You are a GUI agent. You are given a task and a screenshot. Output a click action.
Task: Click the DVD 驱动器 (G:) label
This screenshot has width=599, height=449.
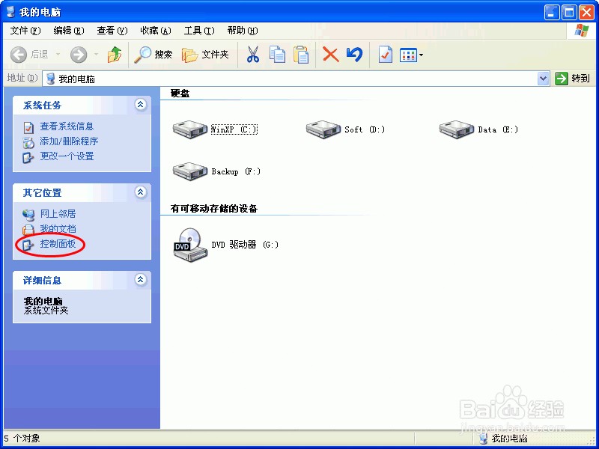[x=245, y=245]
